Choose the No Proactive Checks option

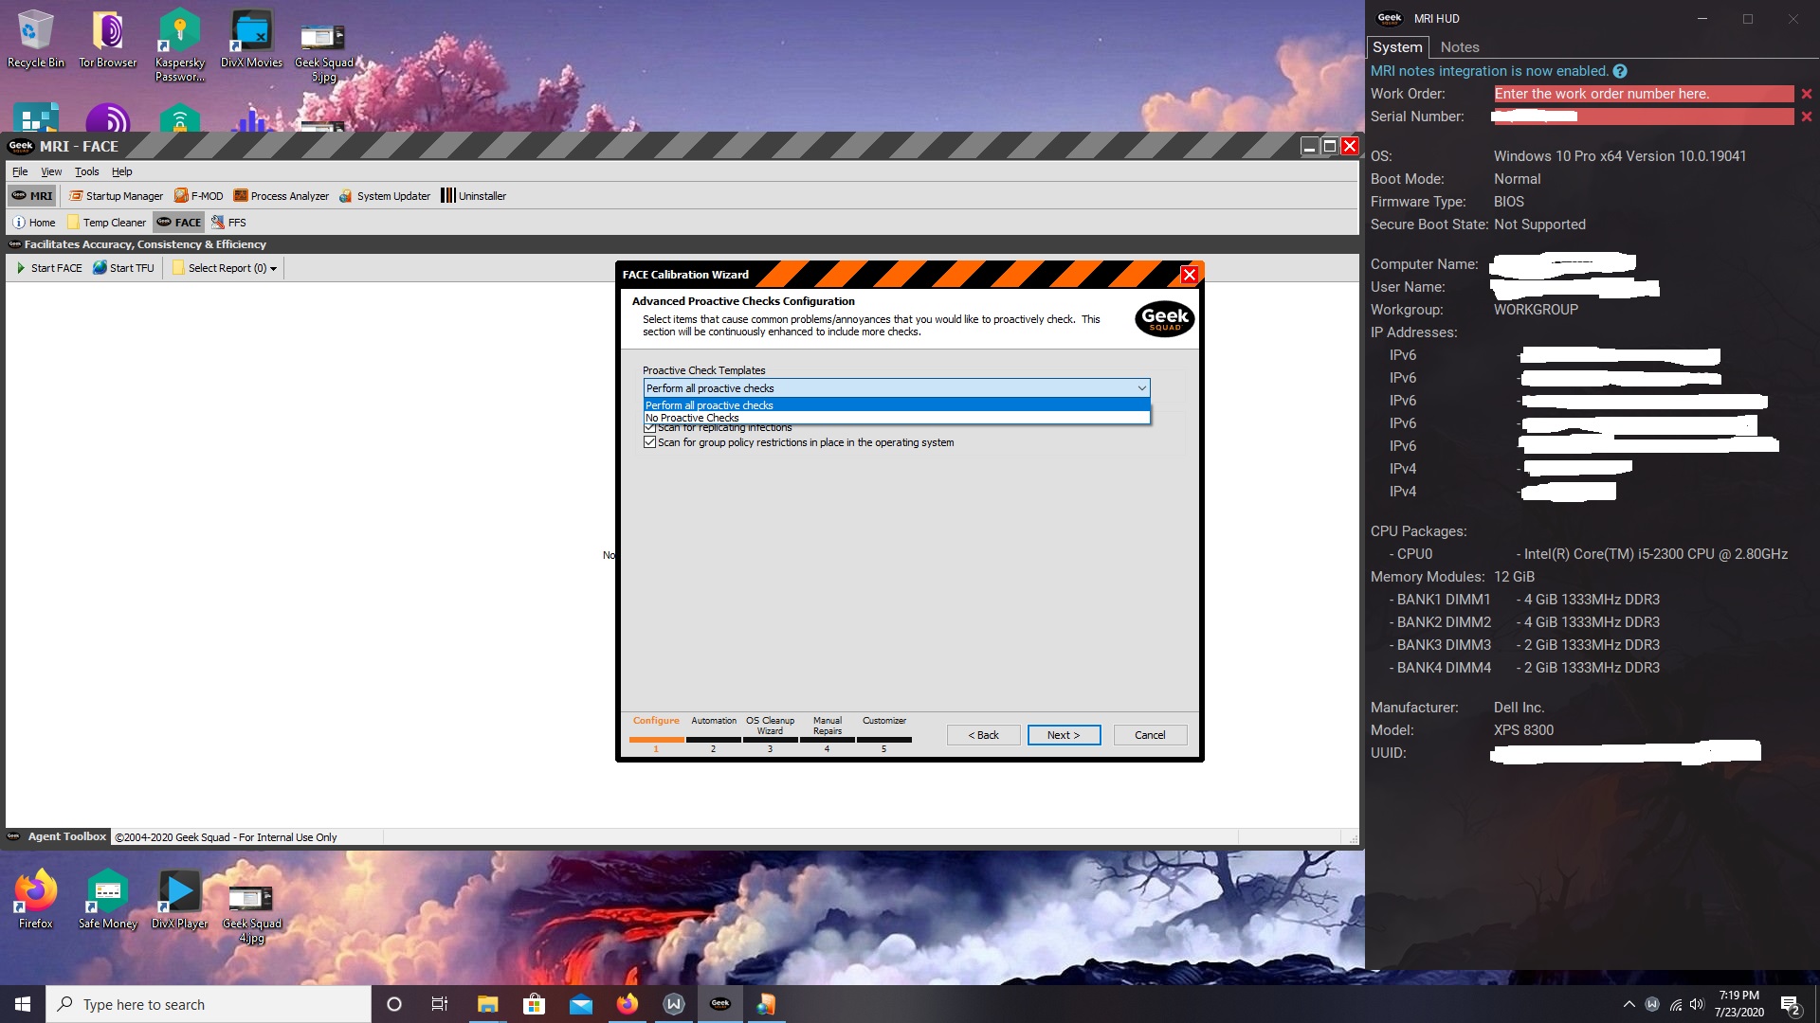692,418
